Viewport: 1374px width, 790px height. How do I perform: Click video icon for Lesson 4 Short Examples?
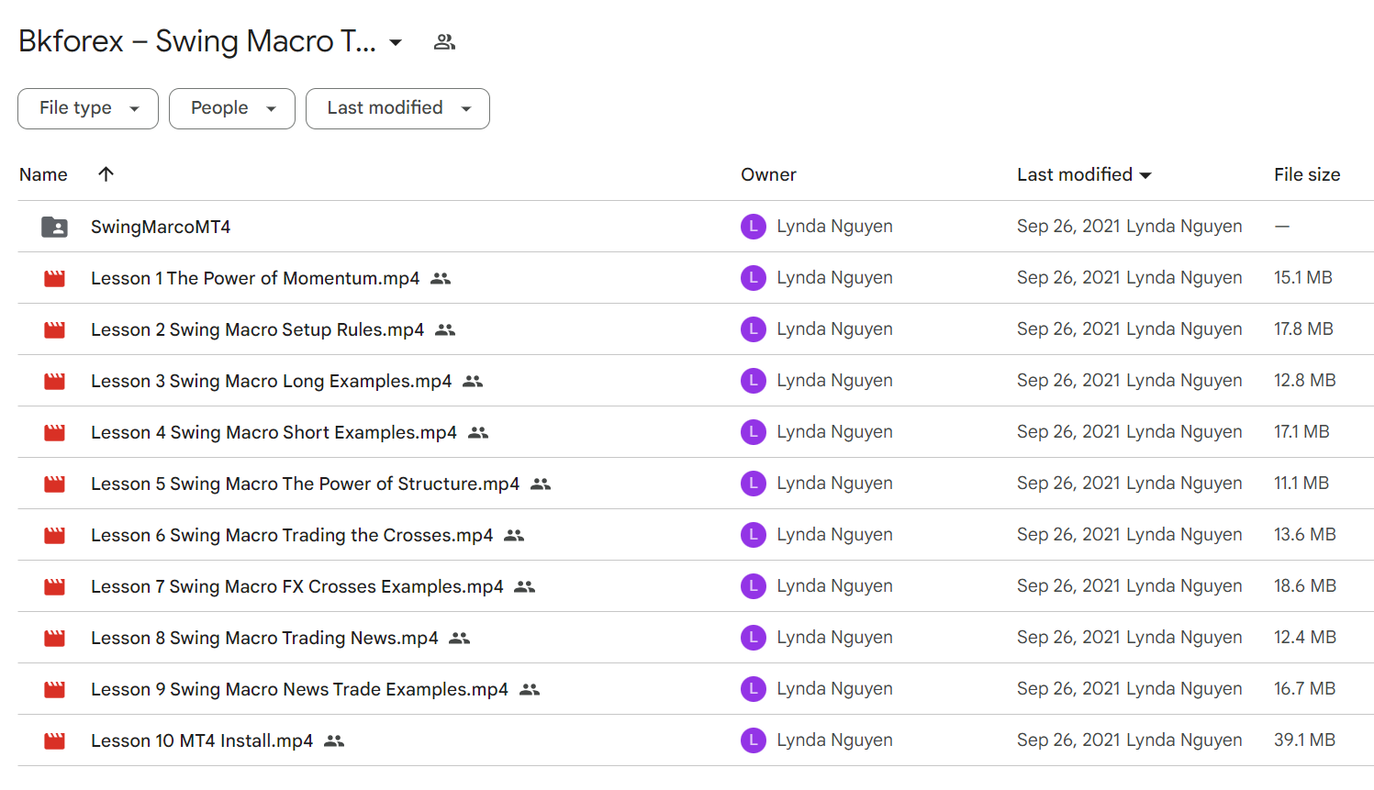tap(55, 432)
